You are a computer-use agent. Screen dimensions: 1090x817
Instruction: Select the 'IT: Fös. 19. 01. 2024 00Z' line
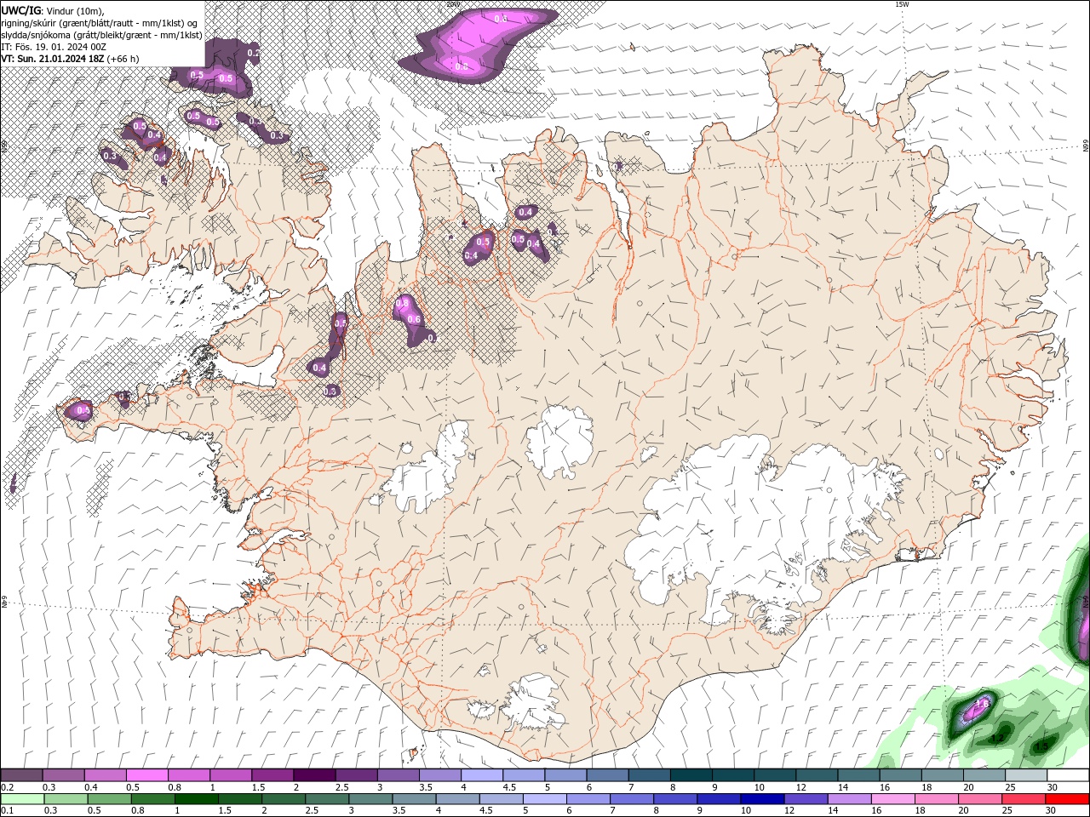pos(54,47)
